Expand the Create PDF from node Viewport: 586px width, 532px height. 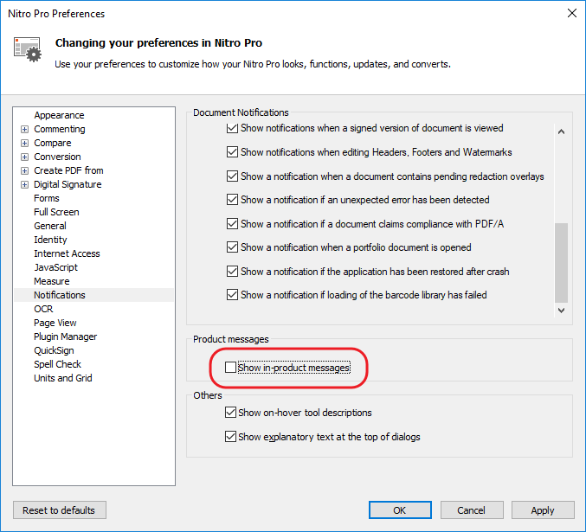[x=24, y=170]
